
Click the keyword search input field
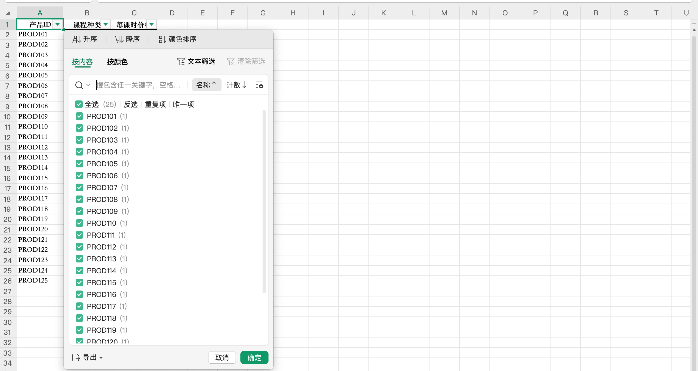tap(140, 85)
